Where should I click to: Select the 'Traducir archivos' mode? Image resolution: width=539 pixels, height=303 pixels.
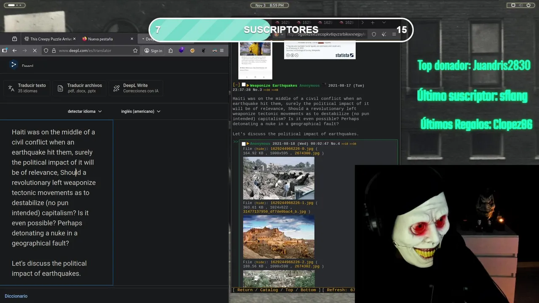tap(80, 88)
